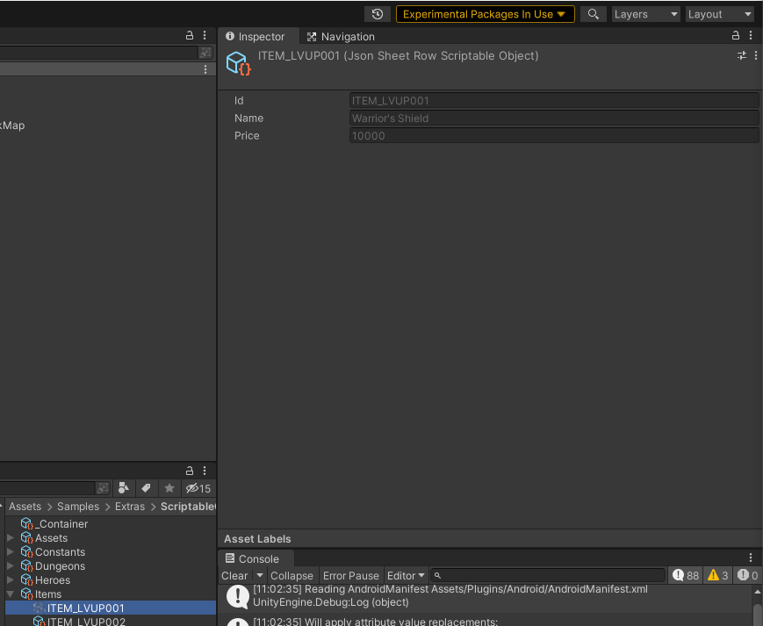Viewport: 763px width, 626px height.
Task: Click the ITEM_LVUP001 scriptable object header icon
Action: point(238,63)
